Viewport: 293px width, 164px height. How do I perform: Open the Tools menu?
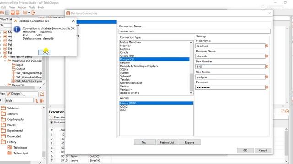click(x=32, y=7)
